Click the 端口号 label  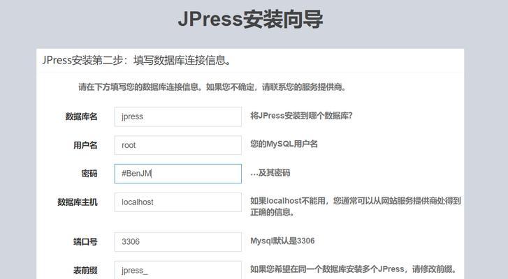[x=85, y=242]
